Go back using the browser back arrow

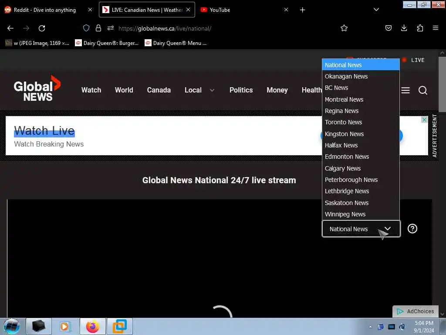pos(10,28)
